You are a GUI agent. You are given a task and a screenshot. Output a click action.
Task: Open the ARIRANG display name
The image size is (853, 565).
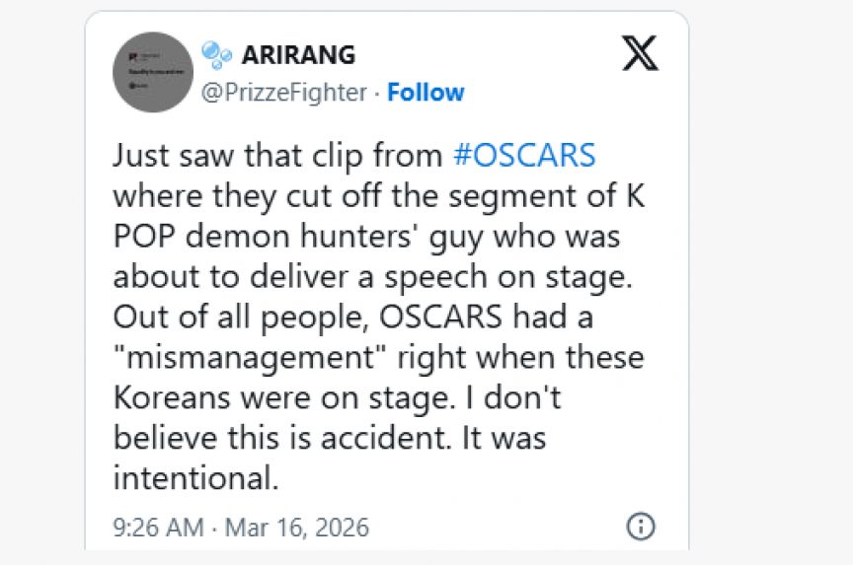(x=298, y=54)
